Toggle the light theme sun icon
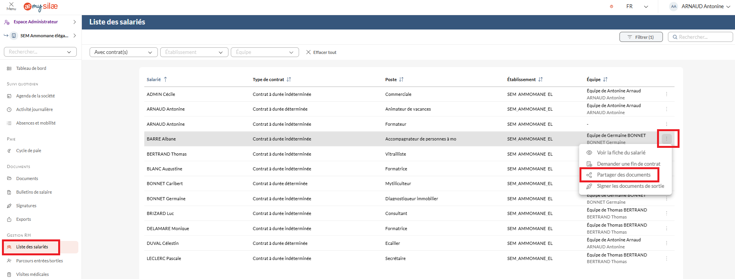Screen dimensions: 735x279 (612, 7)
